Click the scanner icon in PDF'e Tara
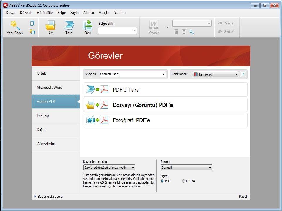282x211 pixels. [90, 89]
